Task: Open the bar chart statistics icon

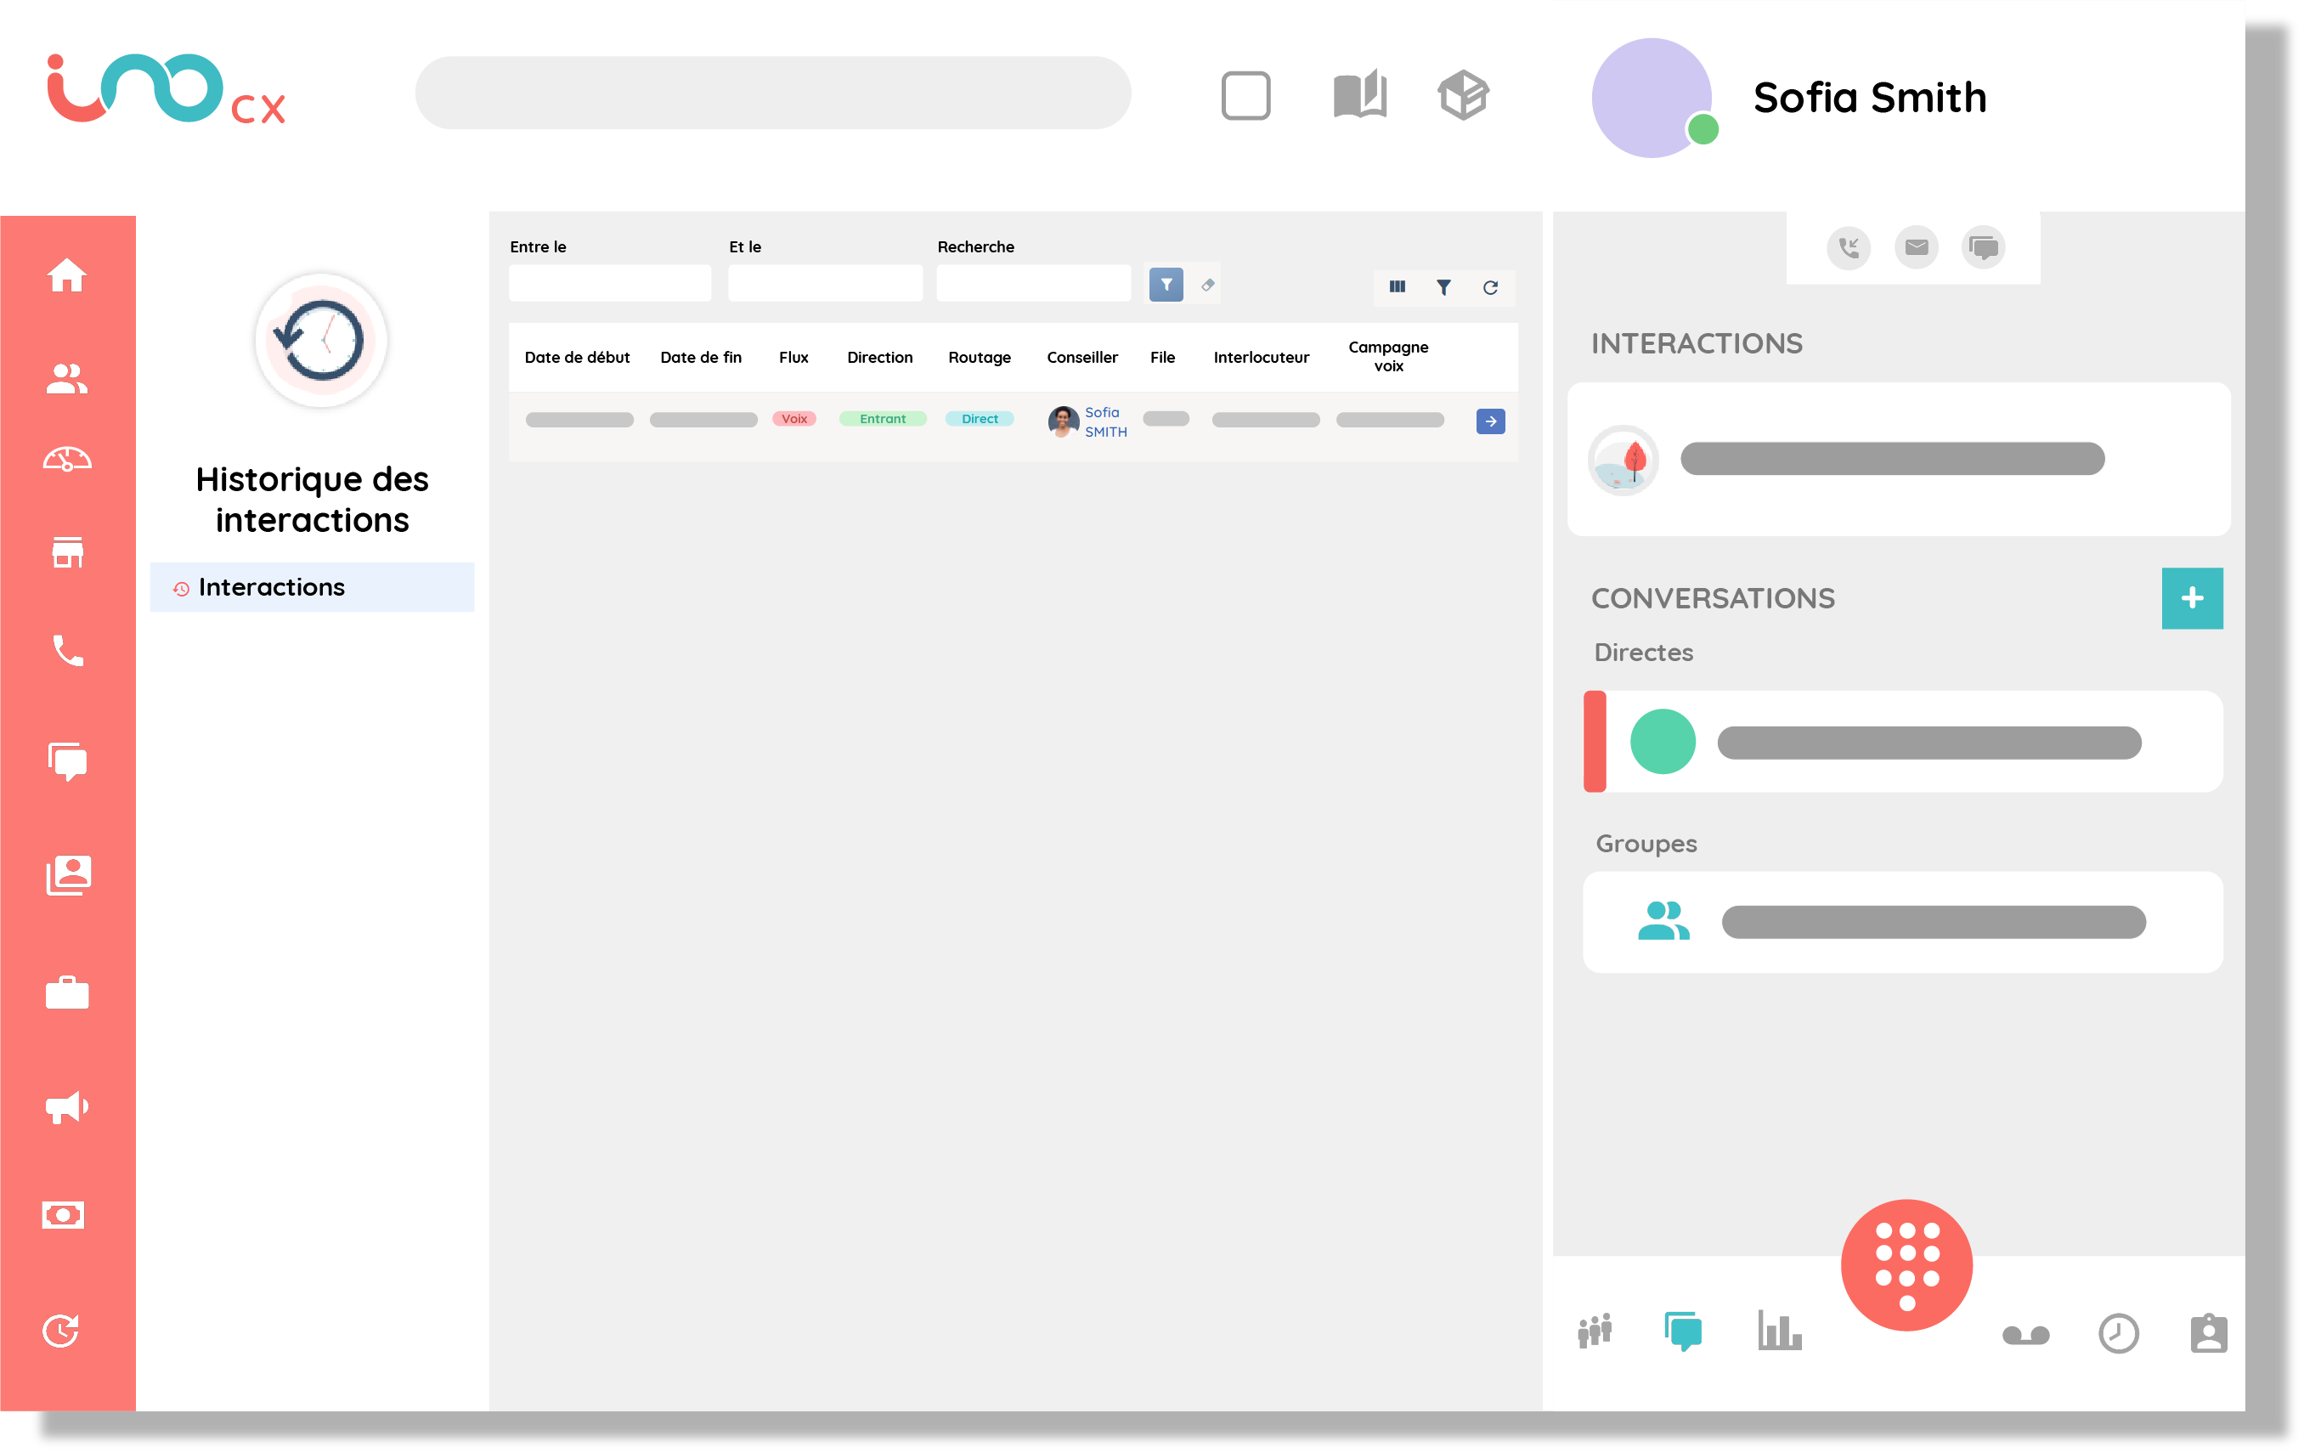Action: [x=1779, y=1331]
